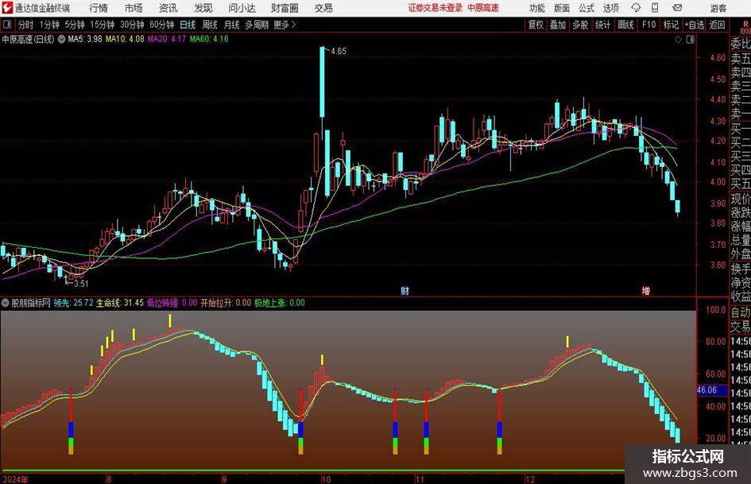Screen dimensions: 751x484
Task: Open the mail message icon
Action: tap(677, 8)
